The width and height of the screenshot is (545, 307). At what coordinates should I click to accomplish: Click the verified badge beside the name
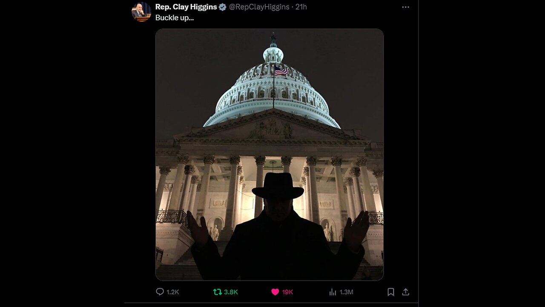click(223, 7)
